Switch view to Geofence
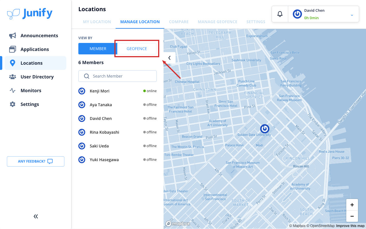The width and height of the screenshot is (366, 229). [x=137, y=49]
